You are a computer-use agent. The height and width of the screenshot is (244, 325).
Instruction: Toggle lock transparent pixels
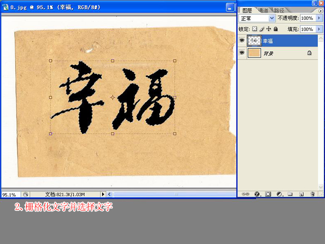pyautogui.click(x=255, y=29)
